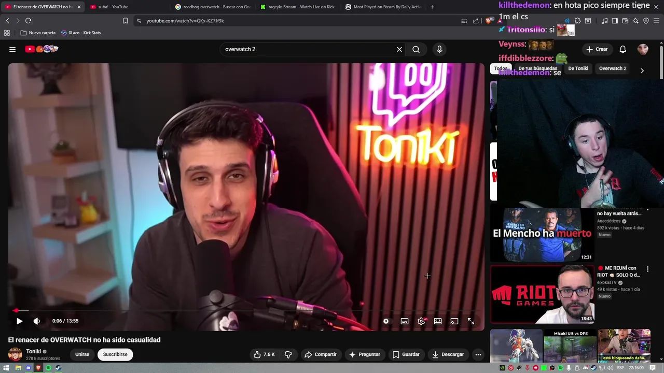Open the Toniki channel name link
This screenshot has height=373, width=664.
(x=33, y=351)
